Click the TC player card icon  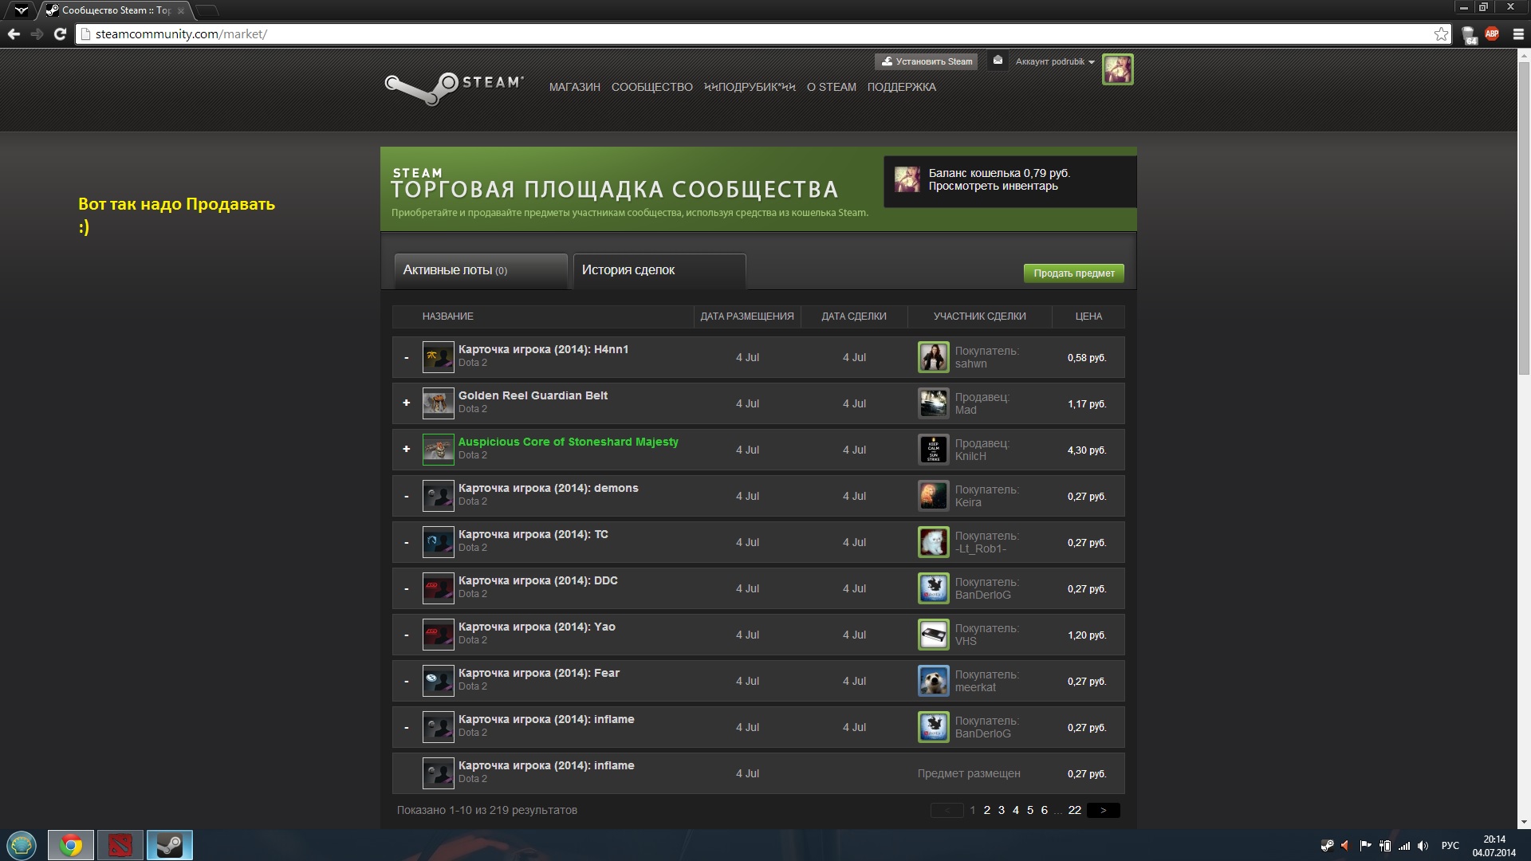[x=438, y=542]
